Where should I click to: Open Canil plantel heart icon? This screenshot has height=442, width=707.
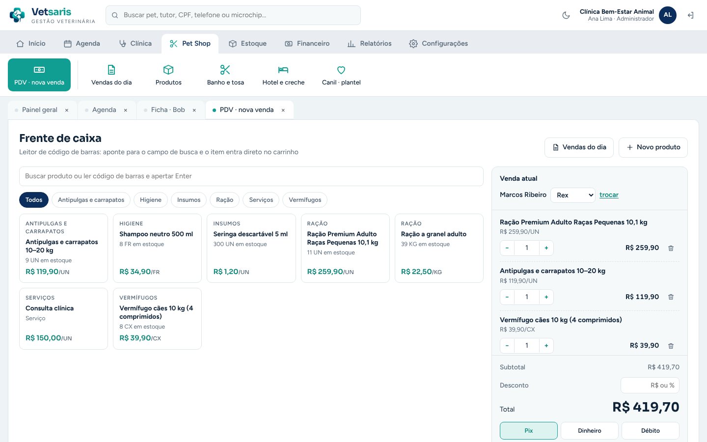(341, 75)
